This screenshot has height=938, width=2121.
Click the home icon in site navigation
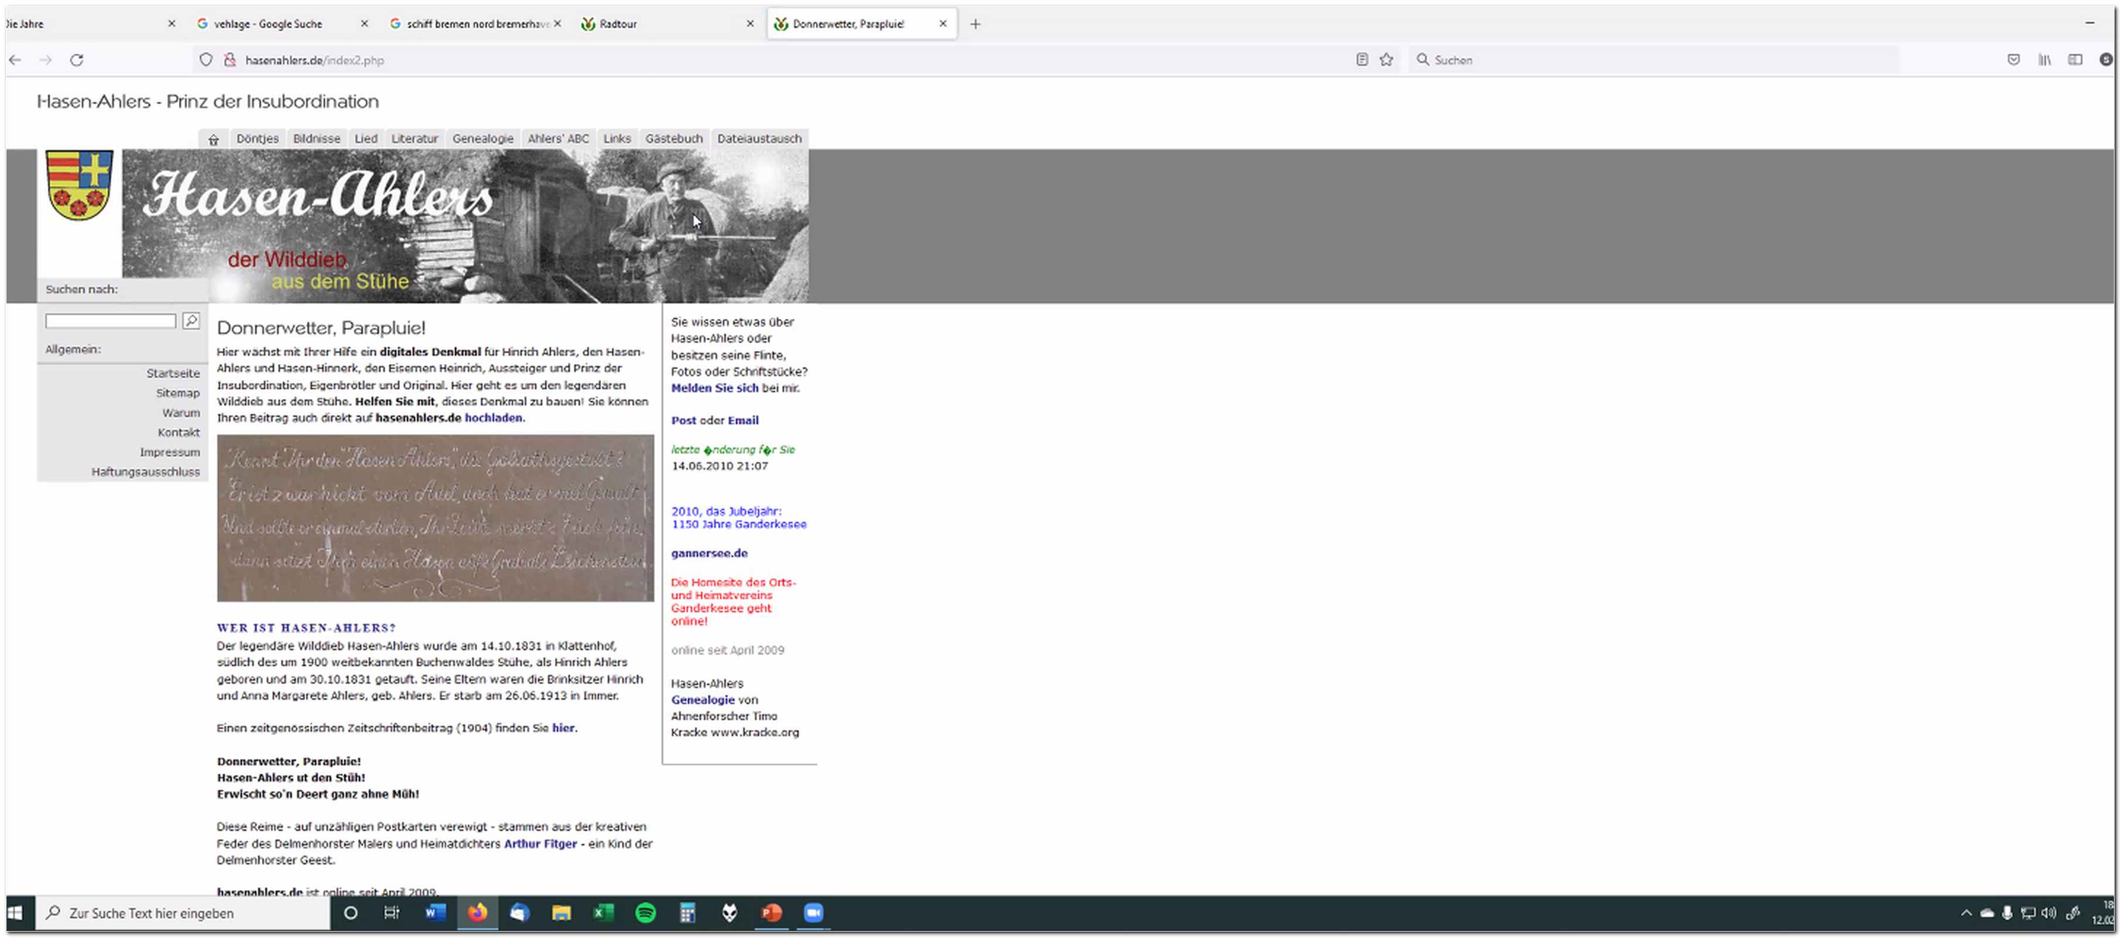coord(213,139)
